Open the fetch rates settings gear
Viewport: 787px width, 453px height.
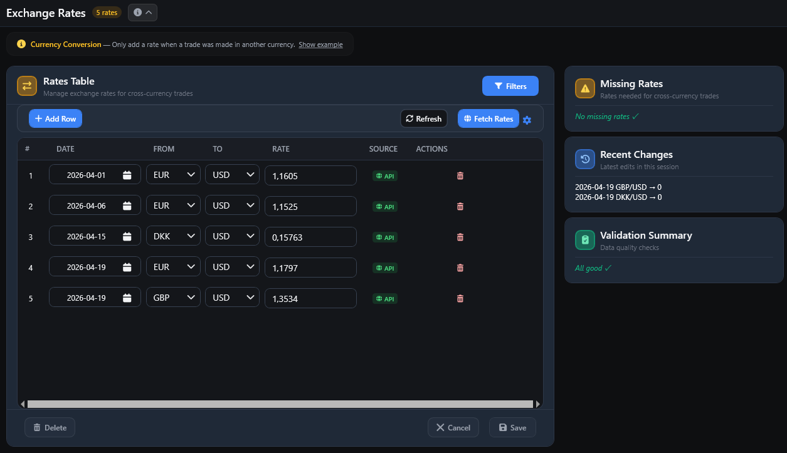[527, 120]
